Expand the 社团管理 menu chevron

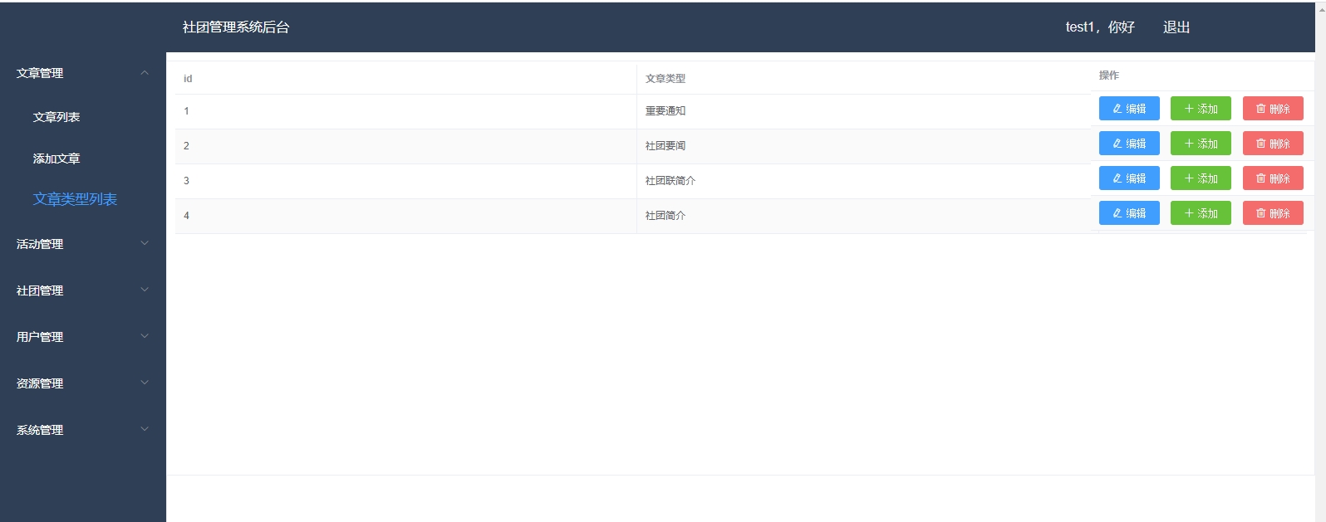(x=145, y=290)
